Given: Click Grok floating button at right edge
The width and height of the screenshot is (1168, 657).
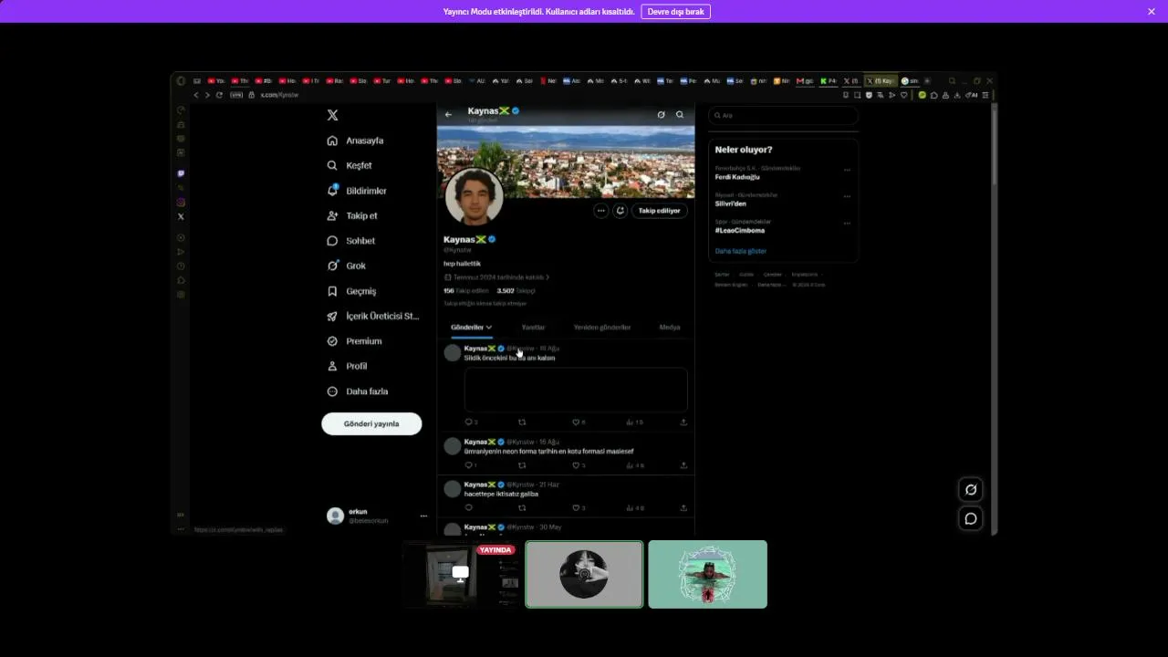Looking at the screenshot, I should point(971,490).
